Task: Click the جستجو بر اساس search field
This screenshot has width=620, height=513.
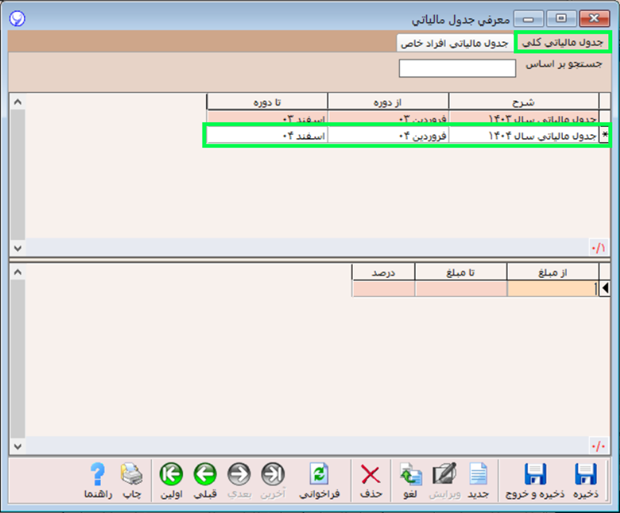Action: [457, 68]
